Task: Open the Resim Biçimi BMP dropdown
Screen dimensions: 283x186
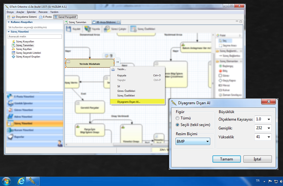Action: 193,141
